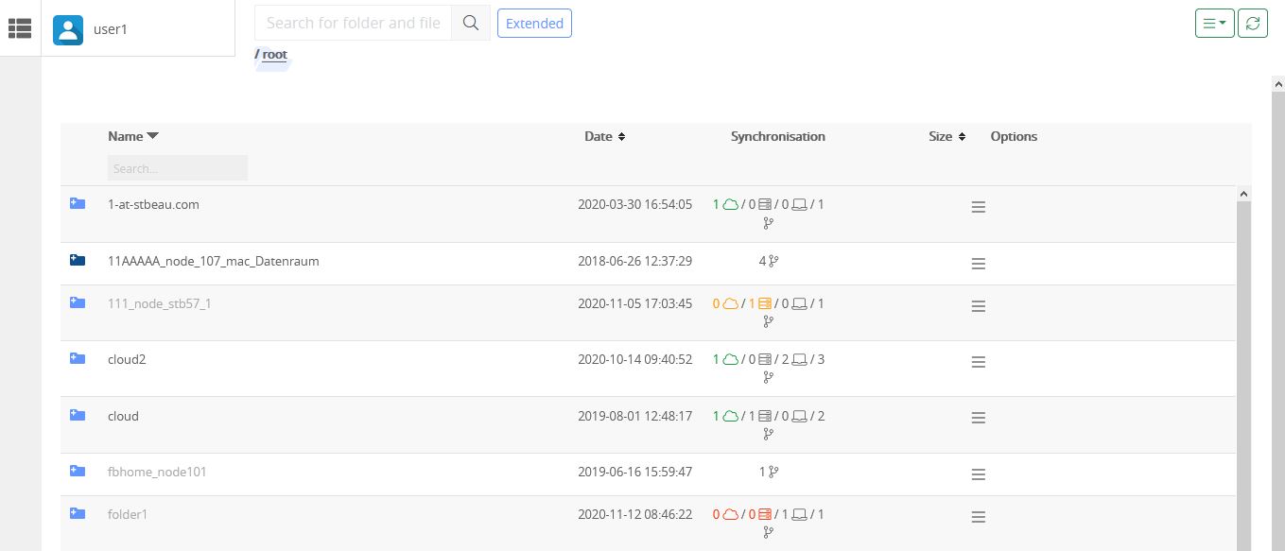Open the options menu for folder1

click(x=979, y=517)
